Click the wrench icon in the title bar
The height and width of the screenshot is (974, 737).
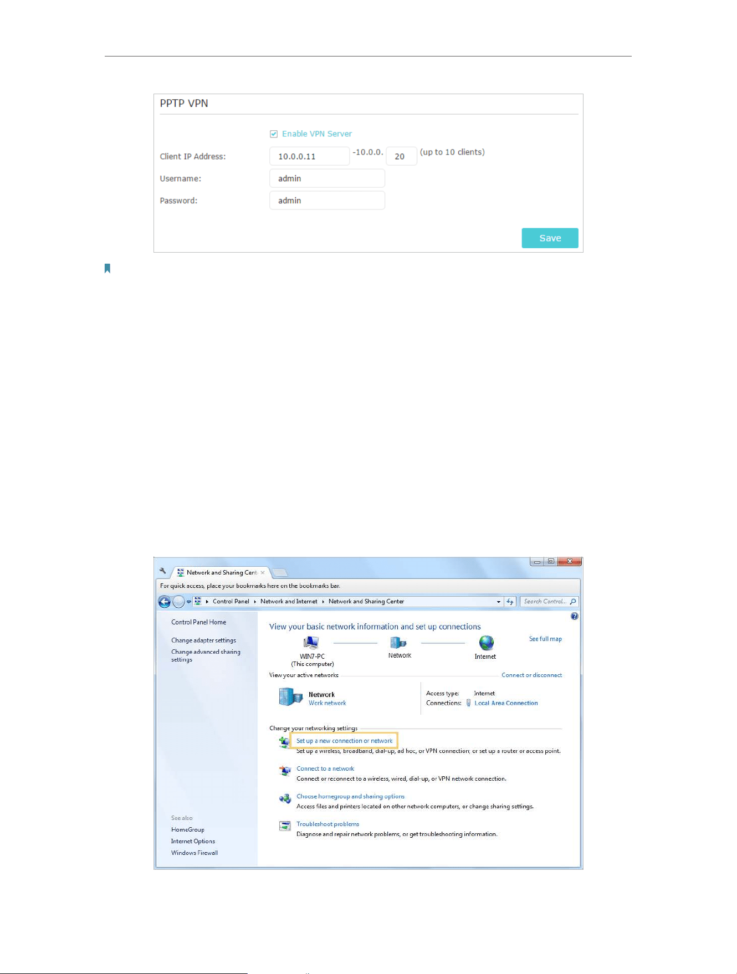(x=163, y=571)
